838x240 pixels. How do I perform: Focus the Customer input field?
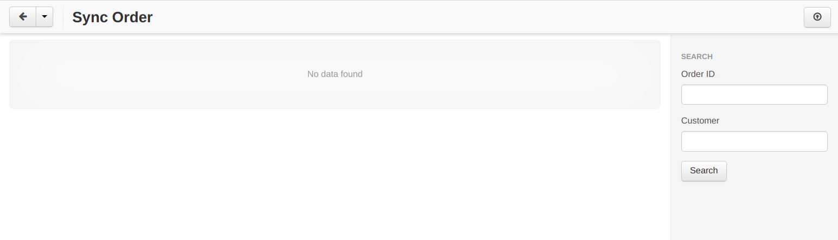(x=754, y=141)
